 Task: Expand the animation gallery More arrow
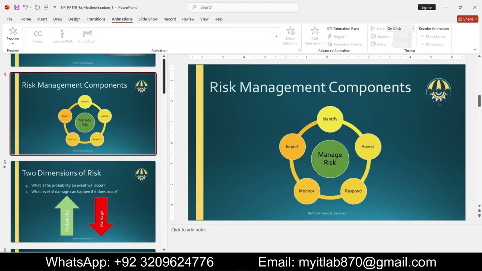(276, 36)
